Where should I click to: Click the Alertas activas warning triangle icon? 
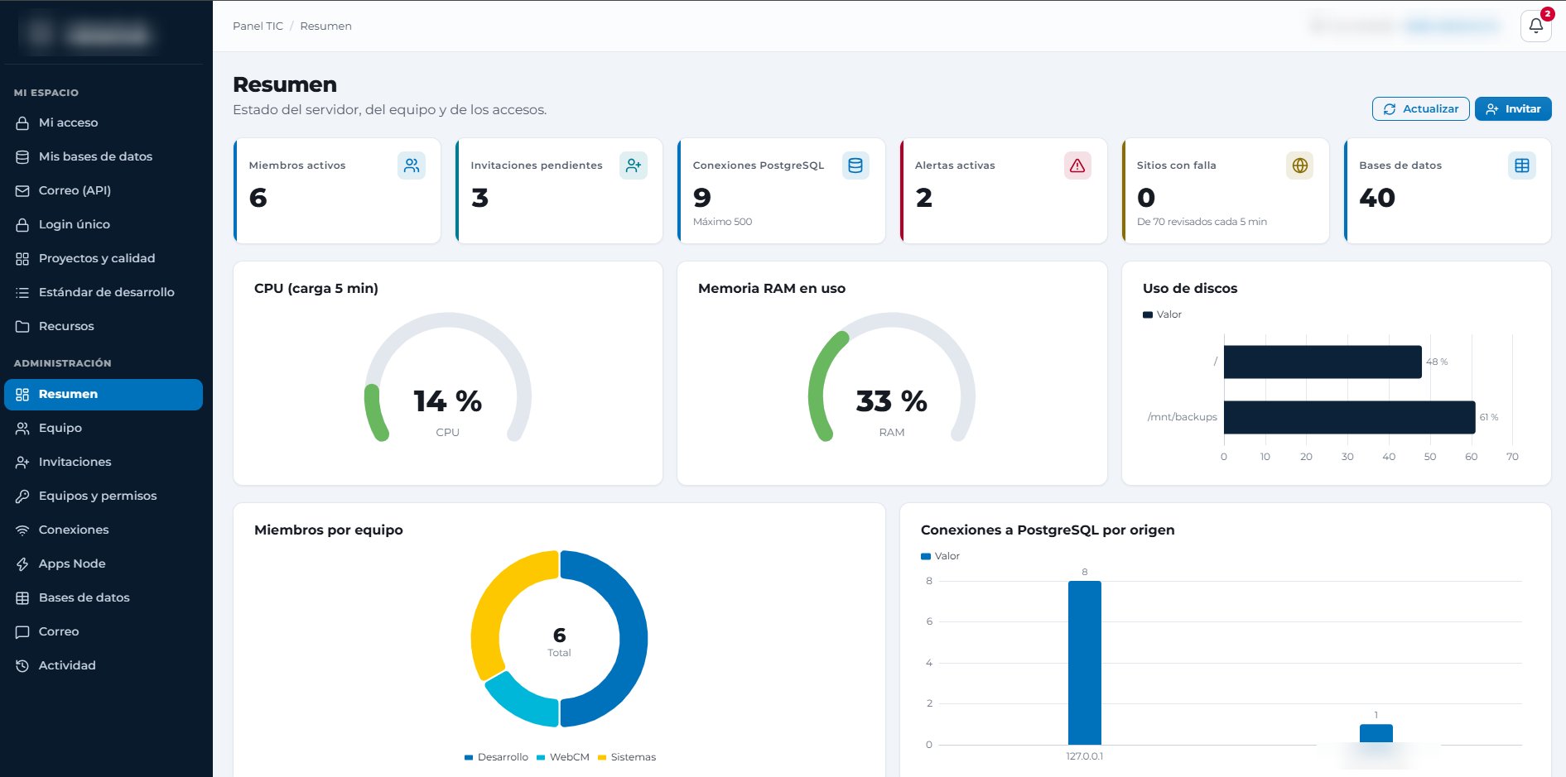pos(1077,165)
